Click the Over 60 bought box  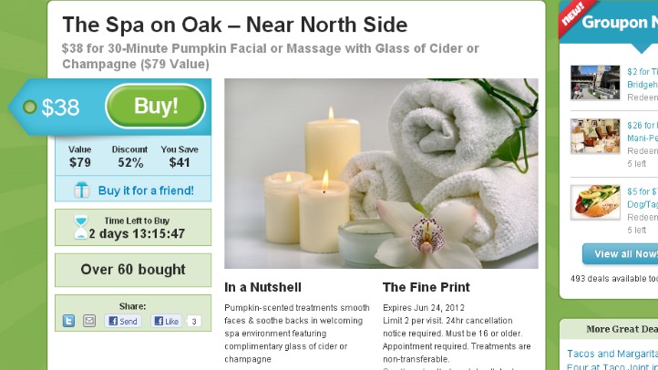(x=133, y=270)
